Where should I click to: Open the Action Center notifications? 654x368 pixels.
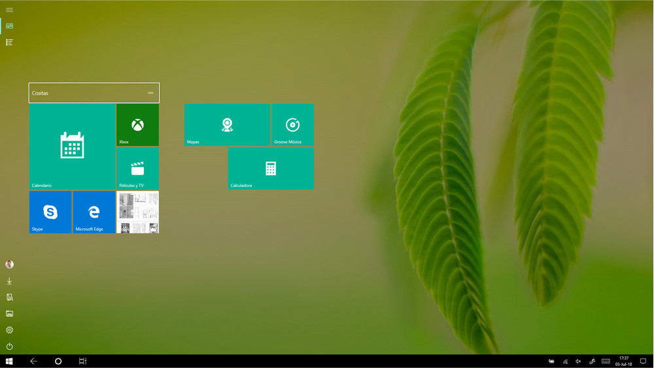643,361
